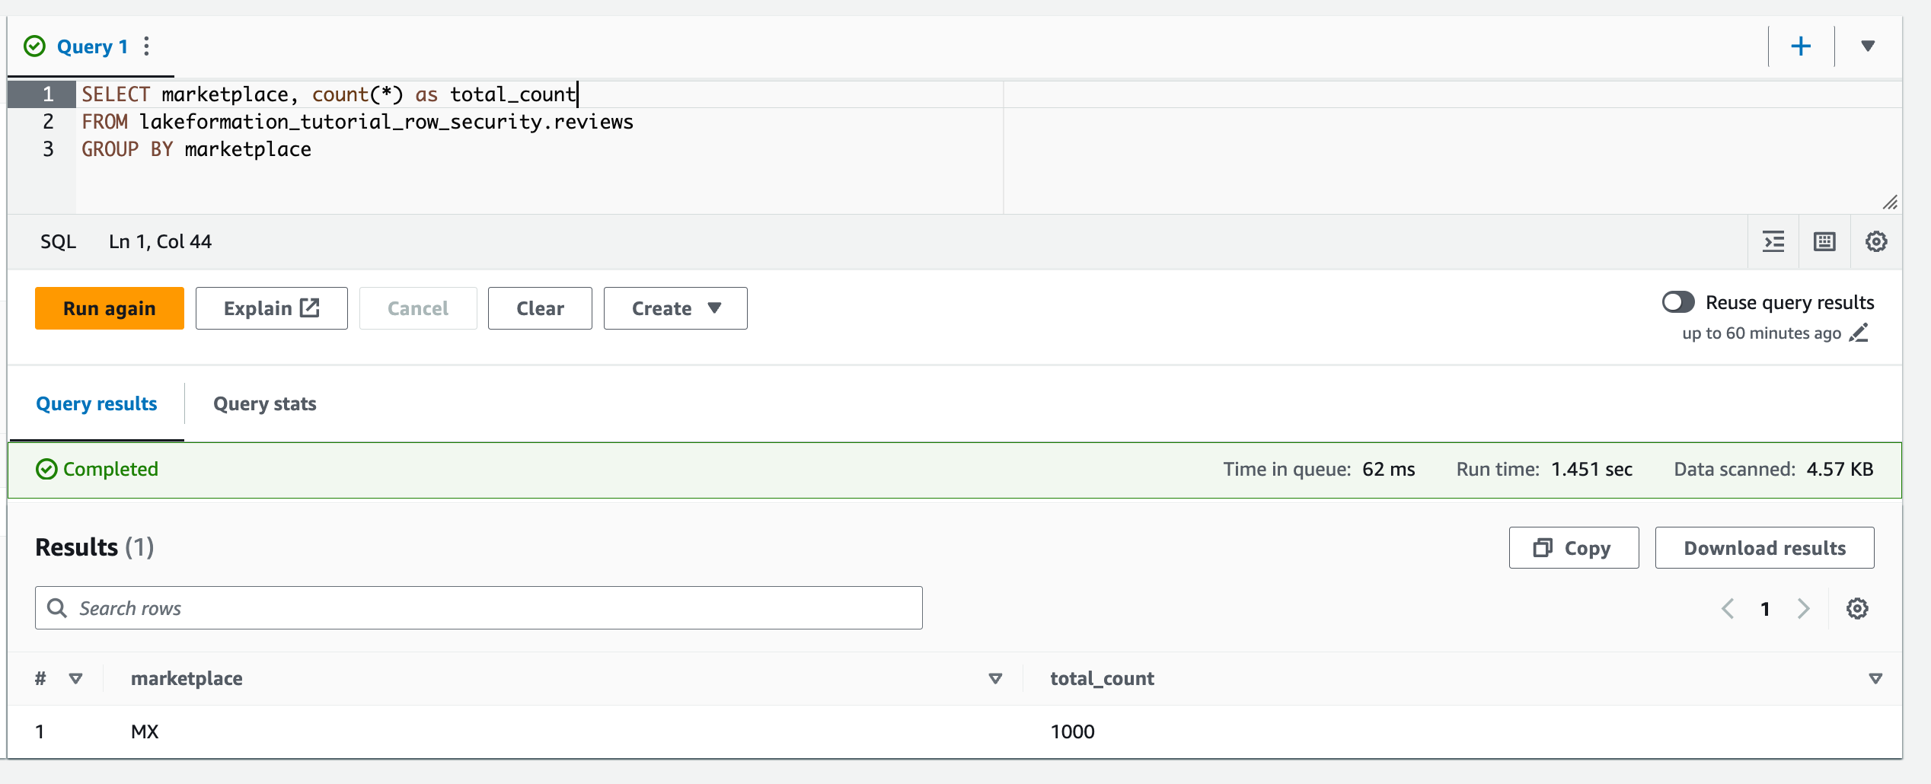Switch to Query stats tab
Viewport: 1931px width, 784px height.
pyautogui.click(x=264, y=404)
